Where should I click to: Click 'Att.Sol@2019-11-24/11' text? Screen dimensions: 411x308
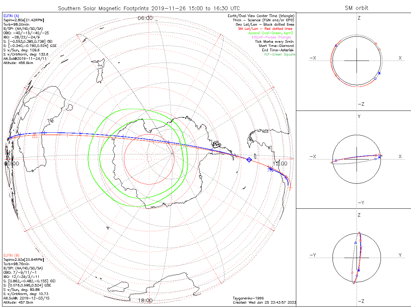click(x=24, y=59)
